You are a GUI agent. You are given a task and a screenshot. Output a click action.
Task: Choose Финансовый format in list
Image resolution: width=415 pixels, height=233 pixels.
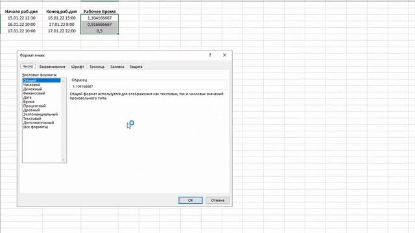pos(41,93)
